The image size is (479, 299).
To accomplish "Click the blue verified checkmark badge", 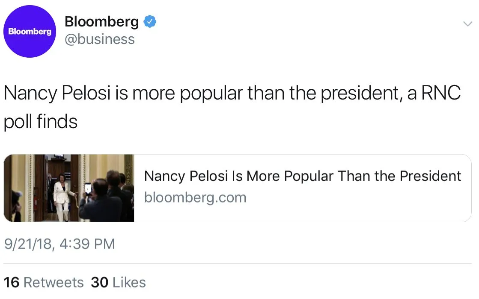I will coord(149,22).
